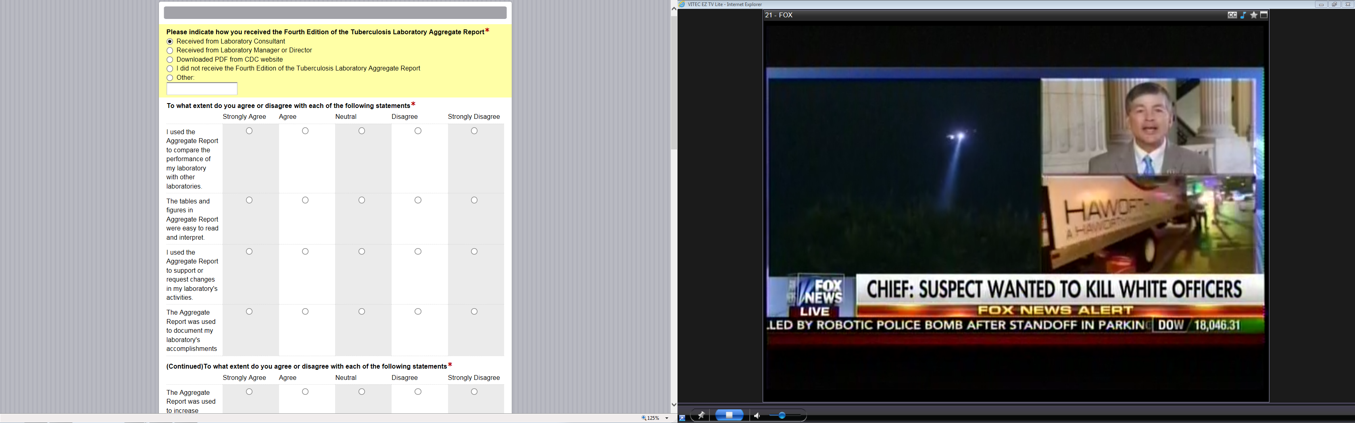Stop playback with the blue stop button

[730, 415]
